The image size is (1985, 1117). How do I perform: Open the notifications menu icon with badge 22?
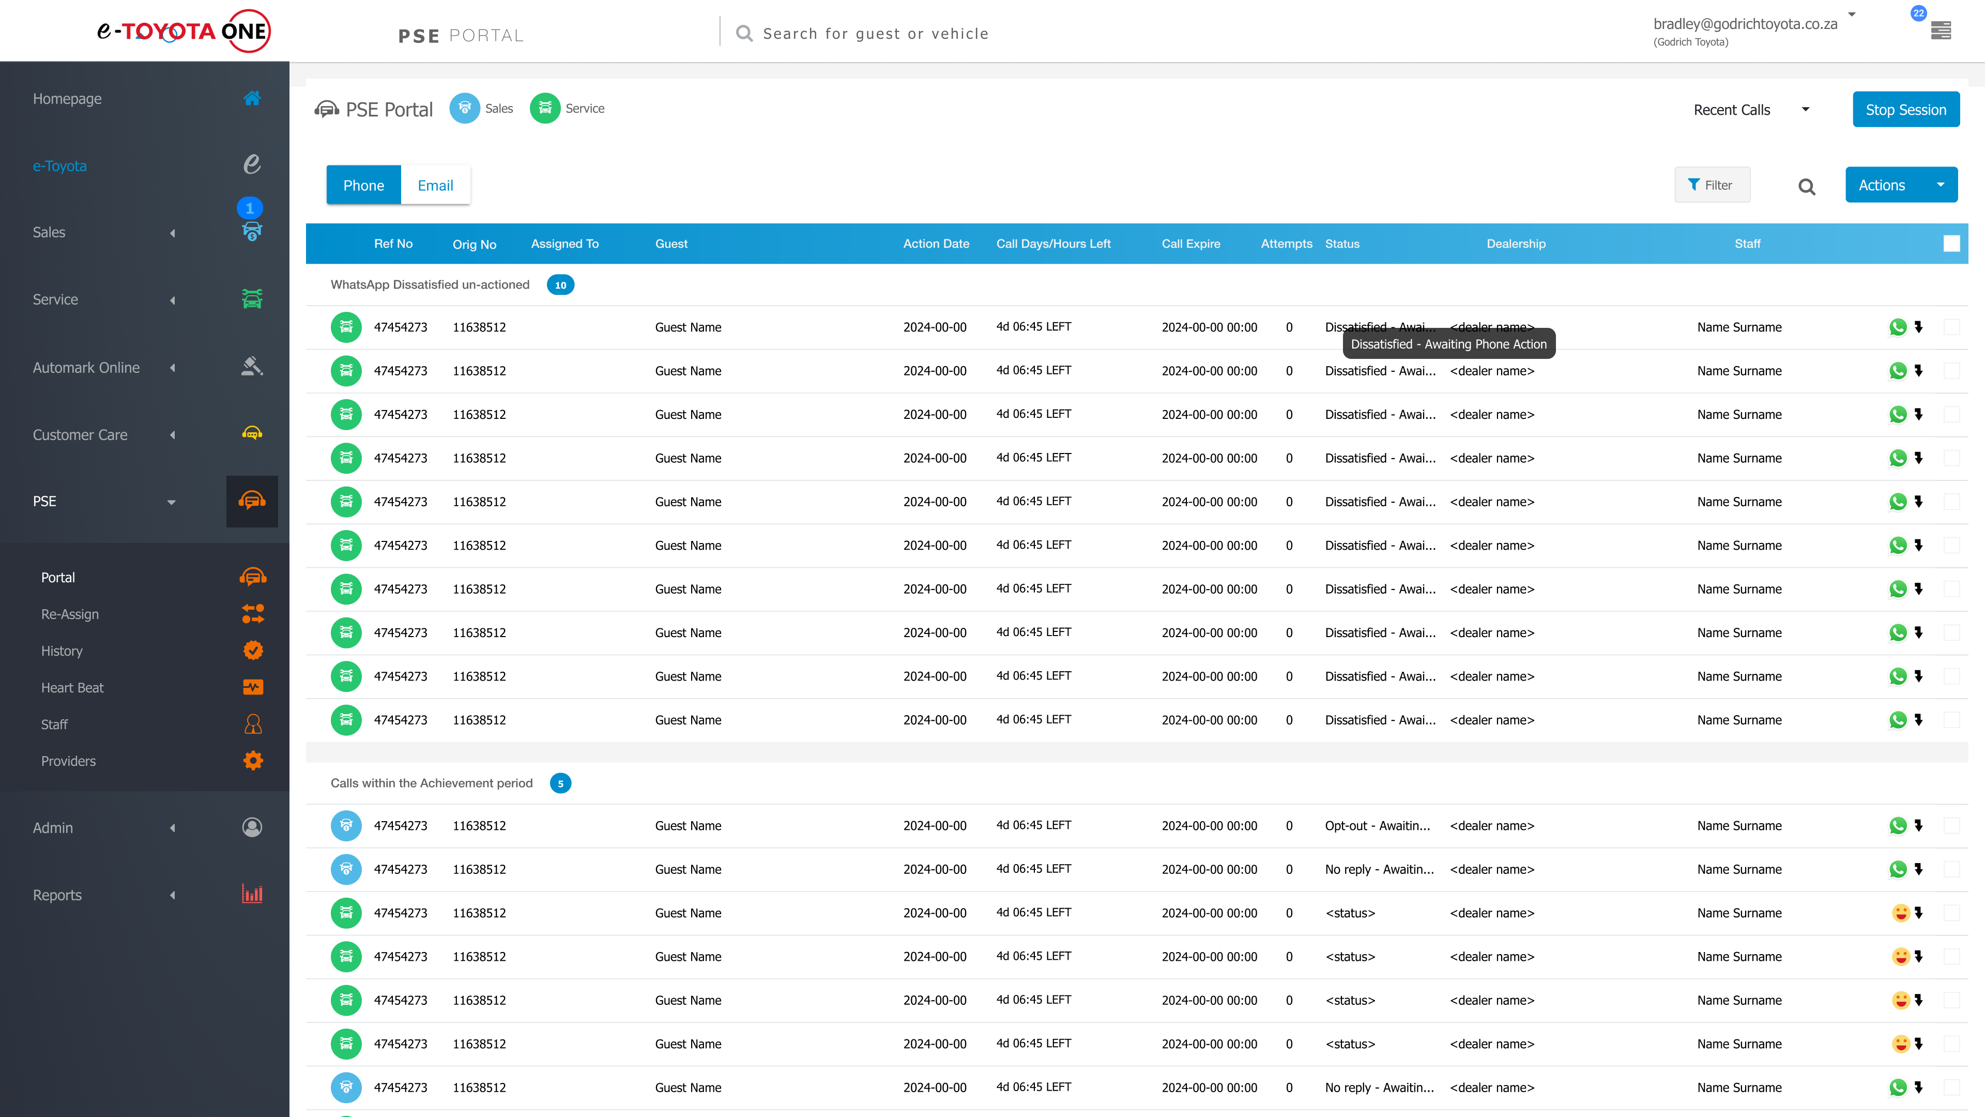(1941, 30)
